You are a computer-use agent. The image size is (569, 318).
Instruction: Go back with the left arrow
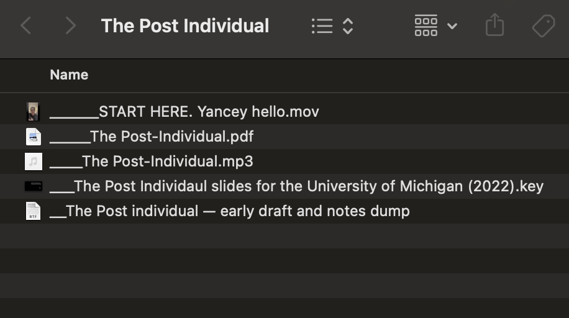25,26
